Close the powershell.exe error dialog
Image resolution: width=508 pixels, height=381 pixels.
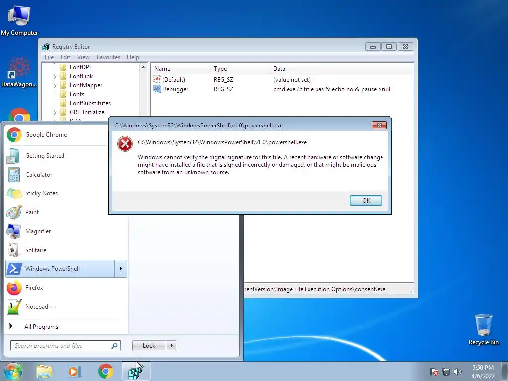(379, 126)
